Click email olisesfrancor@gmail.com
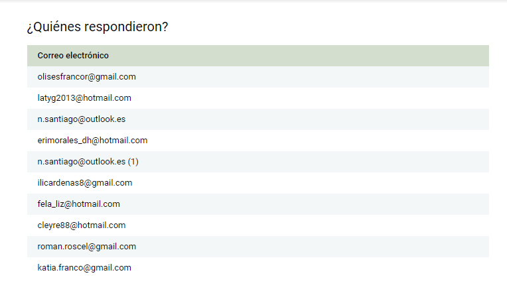This screenshot has width=507, height=307. coord(87,77)
